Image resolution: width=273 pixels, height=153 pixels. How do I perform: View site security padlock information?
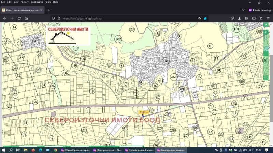point(59,18)
